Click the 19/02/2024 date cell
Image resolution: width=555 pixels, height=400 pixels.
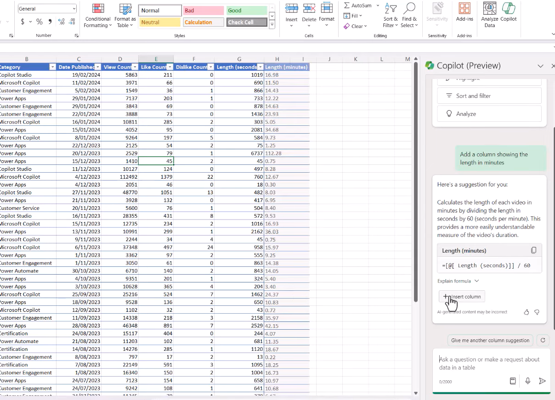click(x=79, y=75)
